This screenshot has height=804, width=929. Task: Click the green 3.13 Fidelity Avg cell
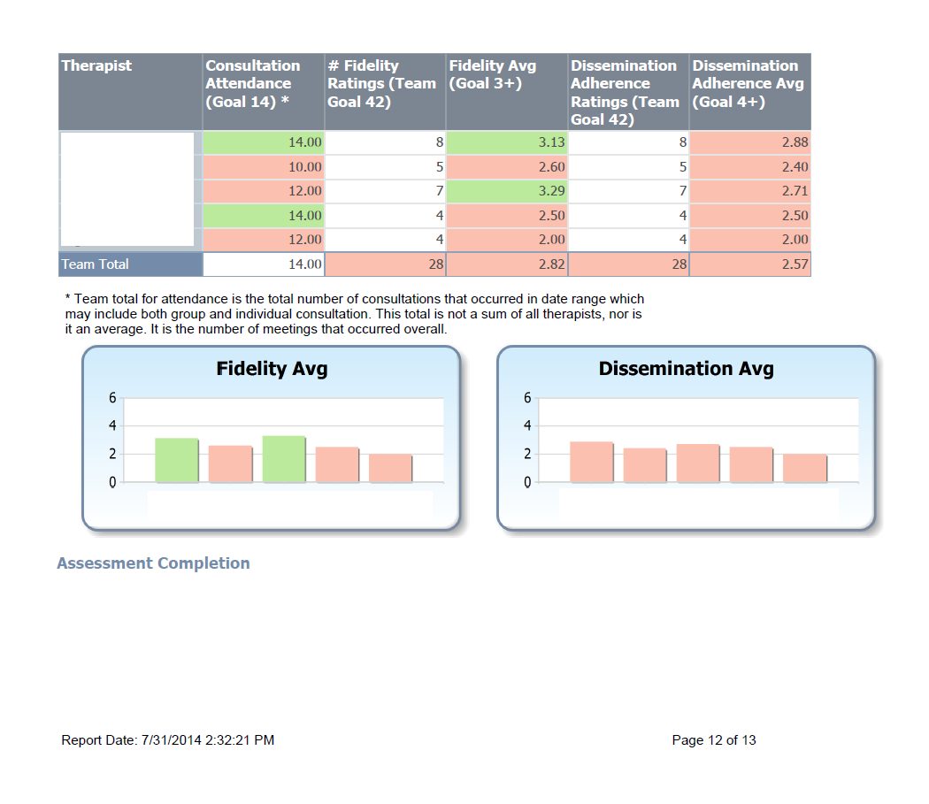[x=507, y=142]
